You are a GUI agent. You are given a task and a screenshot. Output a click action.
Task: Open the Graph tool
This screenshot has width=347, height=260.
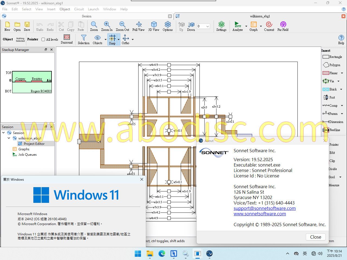254,26
